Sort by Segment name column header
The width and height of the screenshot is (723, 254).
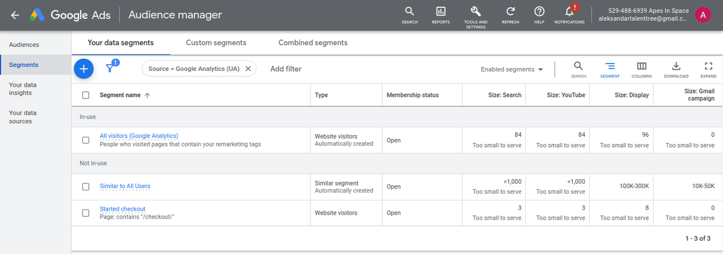pos(120,95)
